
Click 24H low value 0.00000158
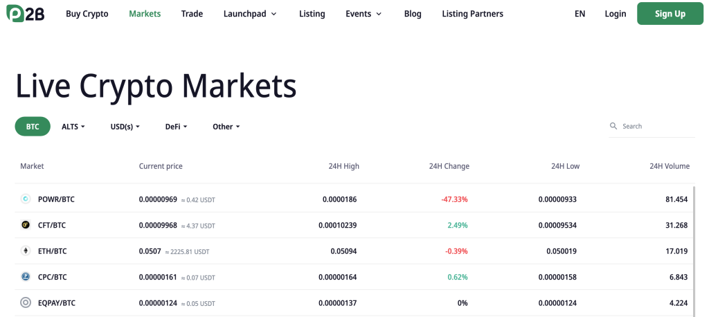tap(557, 277)
